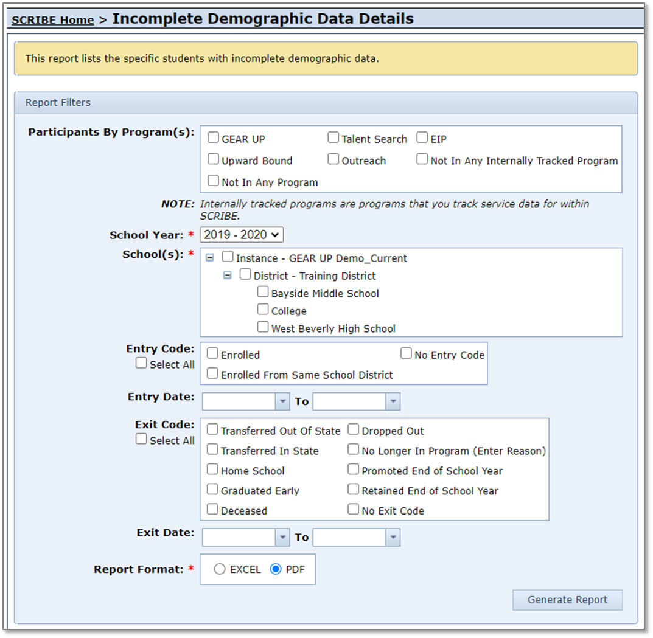Open the Entry Date end date picker arrow
This screenshot has width=653, height=638.
click(x=393, y=401)
